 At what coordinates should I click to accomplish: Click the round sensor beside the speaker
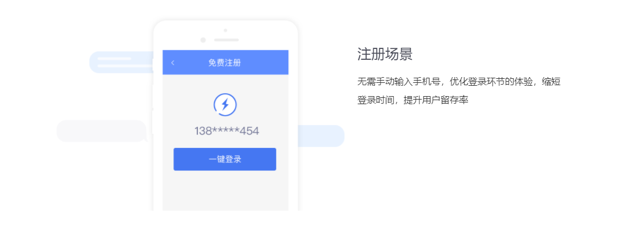tap(203, 40)
